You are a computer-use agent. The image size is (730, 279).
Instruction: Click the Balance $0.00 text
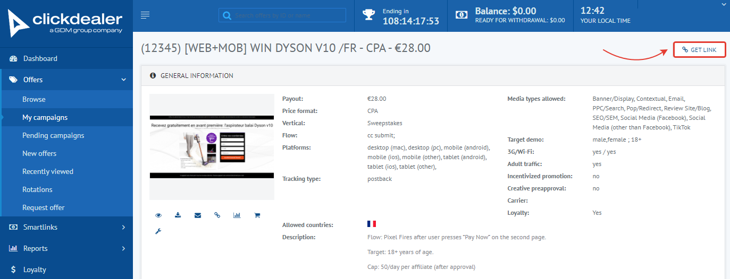tap(506, 11)
